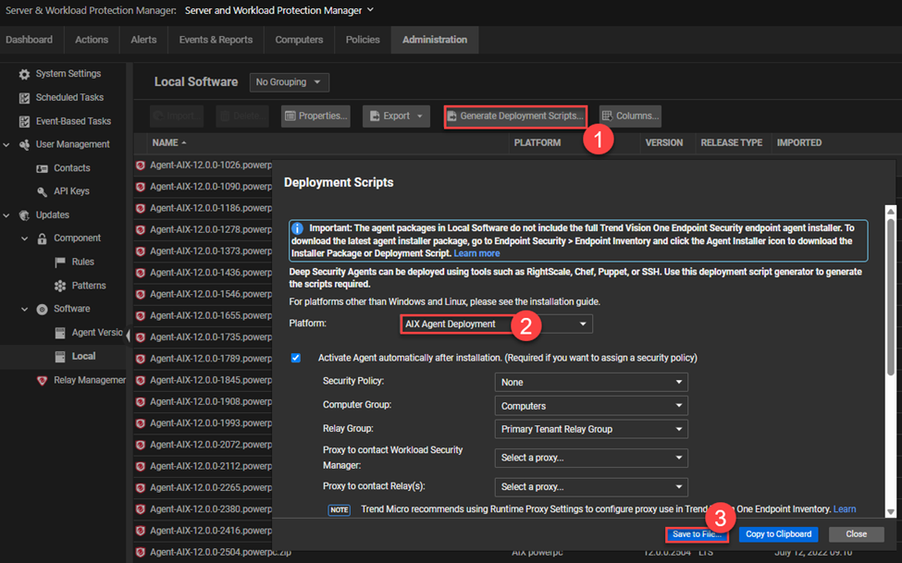
Task: Click icon of Agent-AIX-12.0.0-1373 package row
Action: (x=141, y=251)
